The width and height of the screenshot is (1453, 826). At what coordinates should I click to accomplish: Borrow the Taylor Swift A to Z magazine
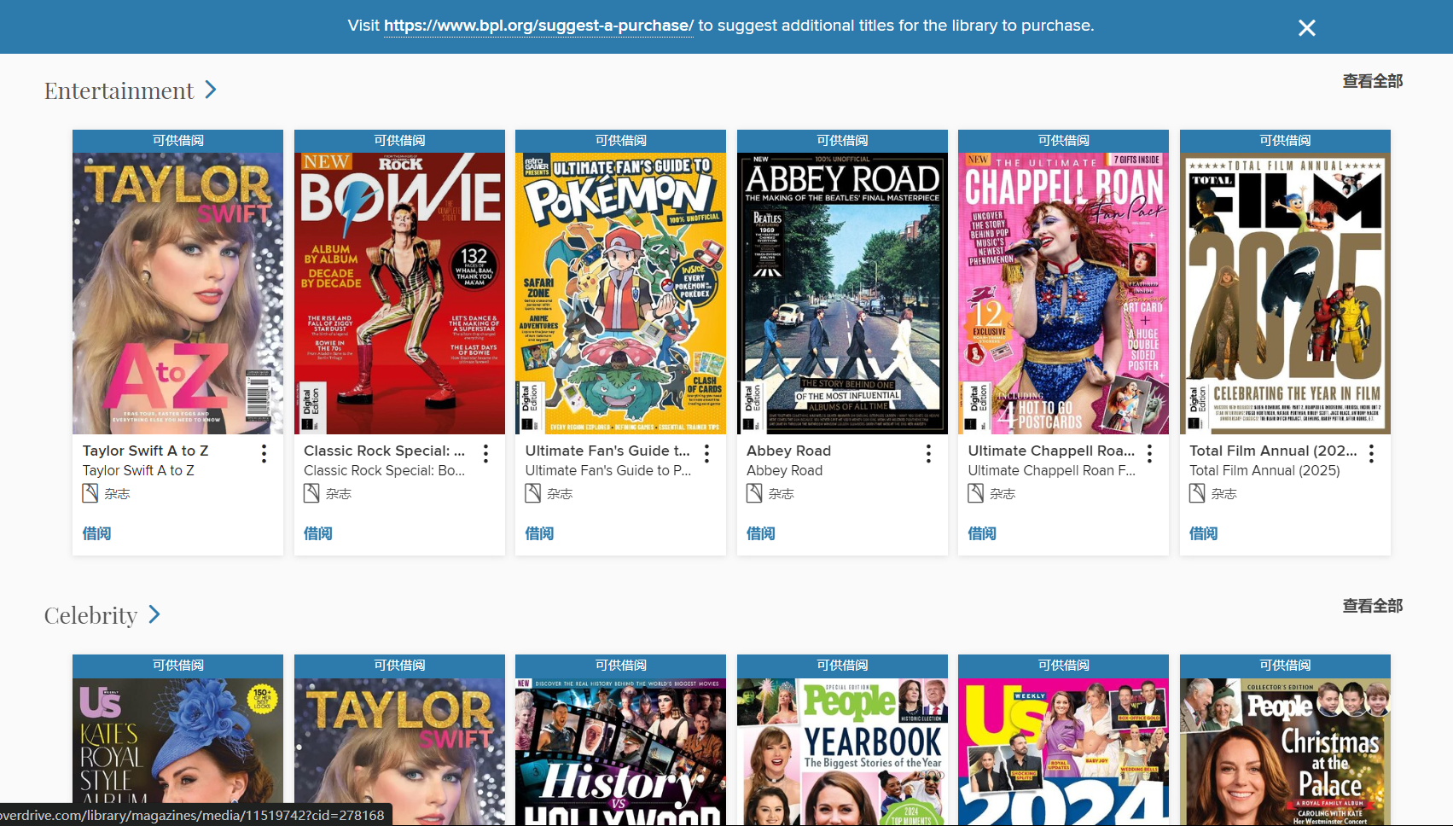(x=96, y=533)
